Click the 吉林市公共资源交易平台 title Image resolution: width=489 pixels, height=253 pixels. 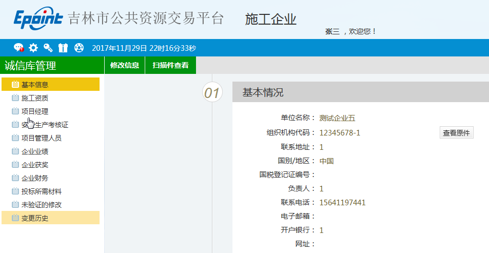[x=146, y=18]
